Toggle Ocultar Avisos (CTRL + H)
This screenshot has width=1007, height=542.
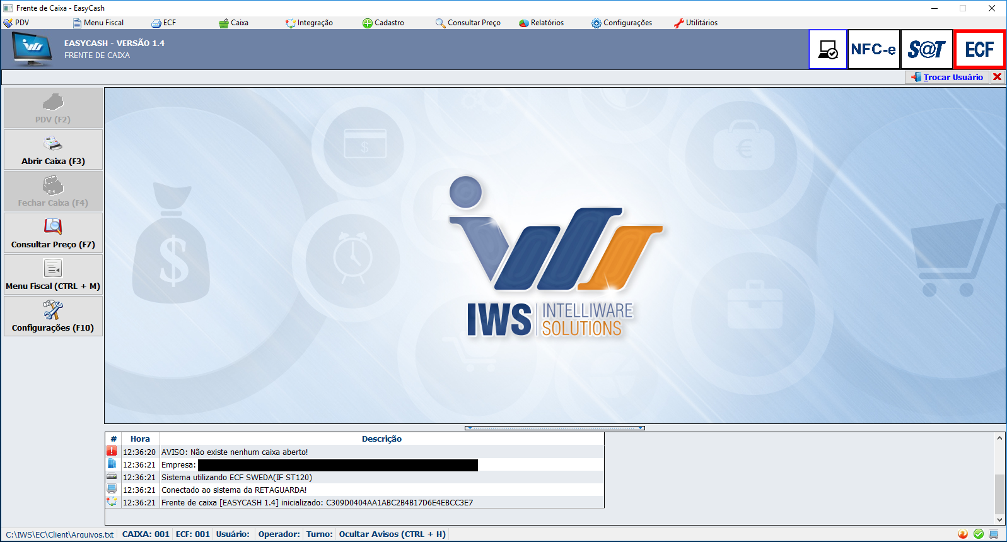tap(392, 534)
